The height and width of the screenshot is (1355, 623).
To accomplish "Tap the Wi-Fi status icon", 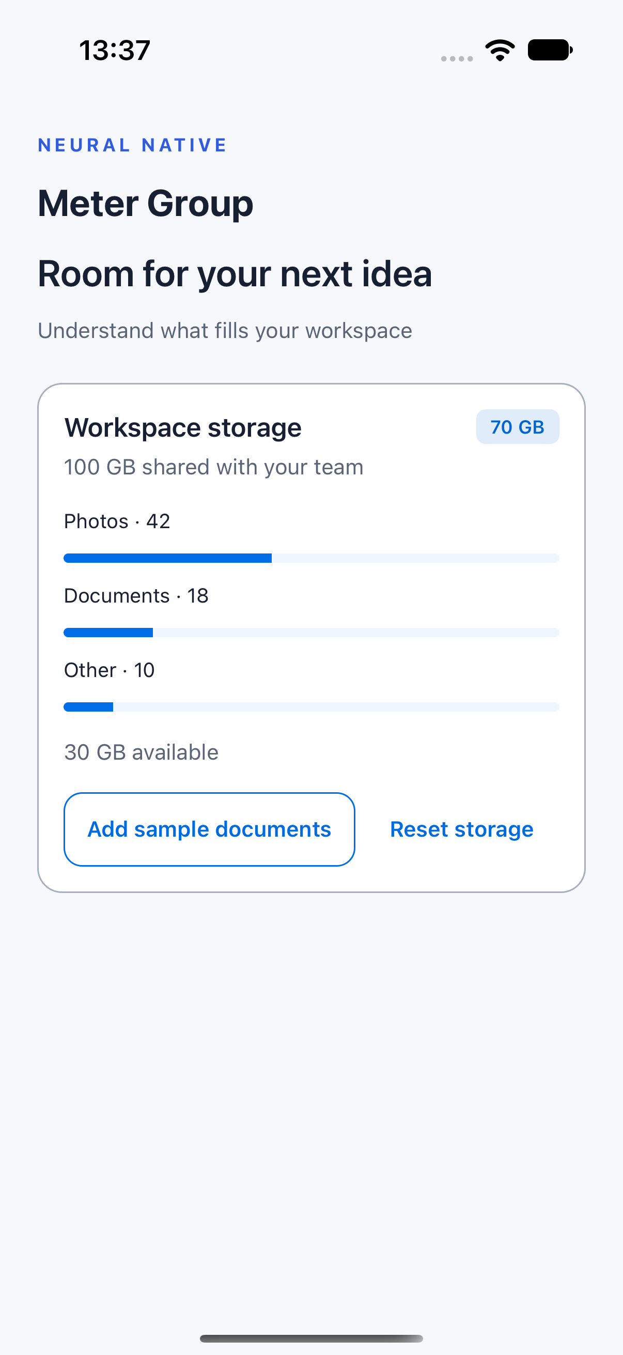I will click(500, 51).
